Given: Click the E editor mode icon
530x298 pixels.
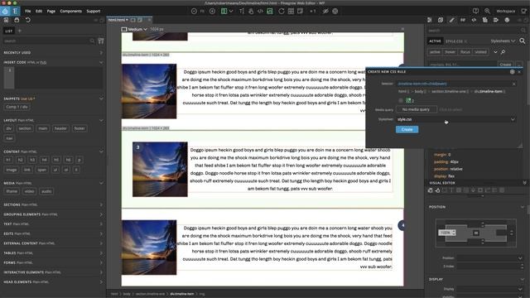Looking at the screenshot, I should click(x=15, y=11).
